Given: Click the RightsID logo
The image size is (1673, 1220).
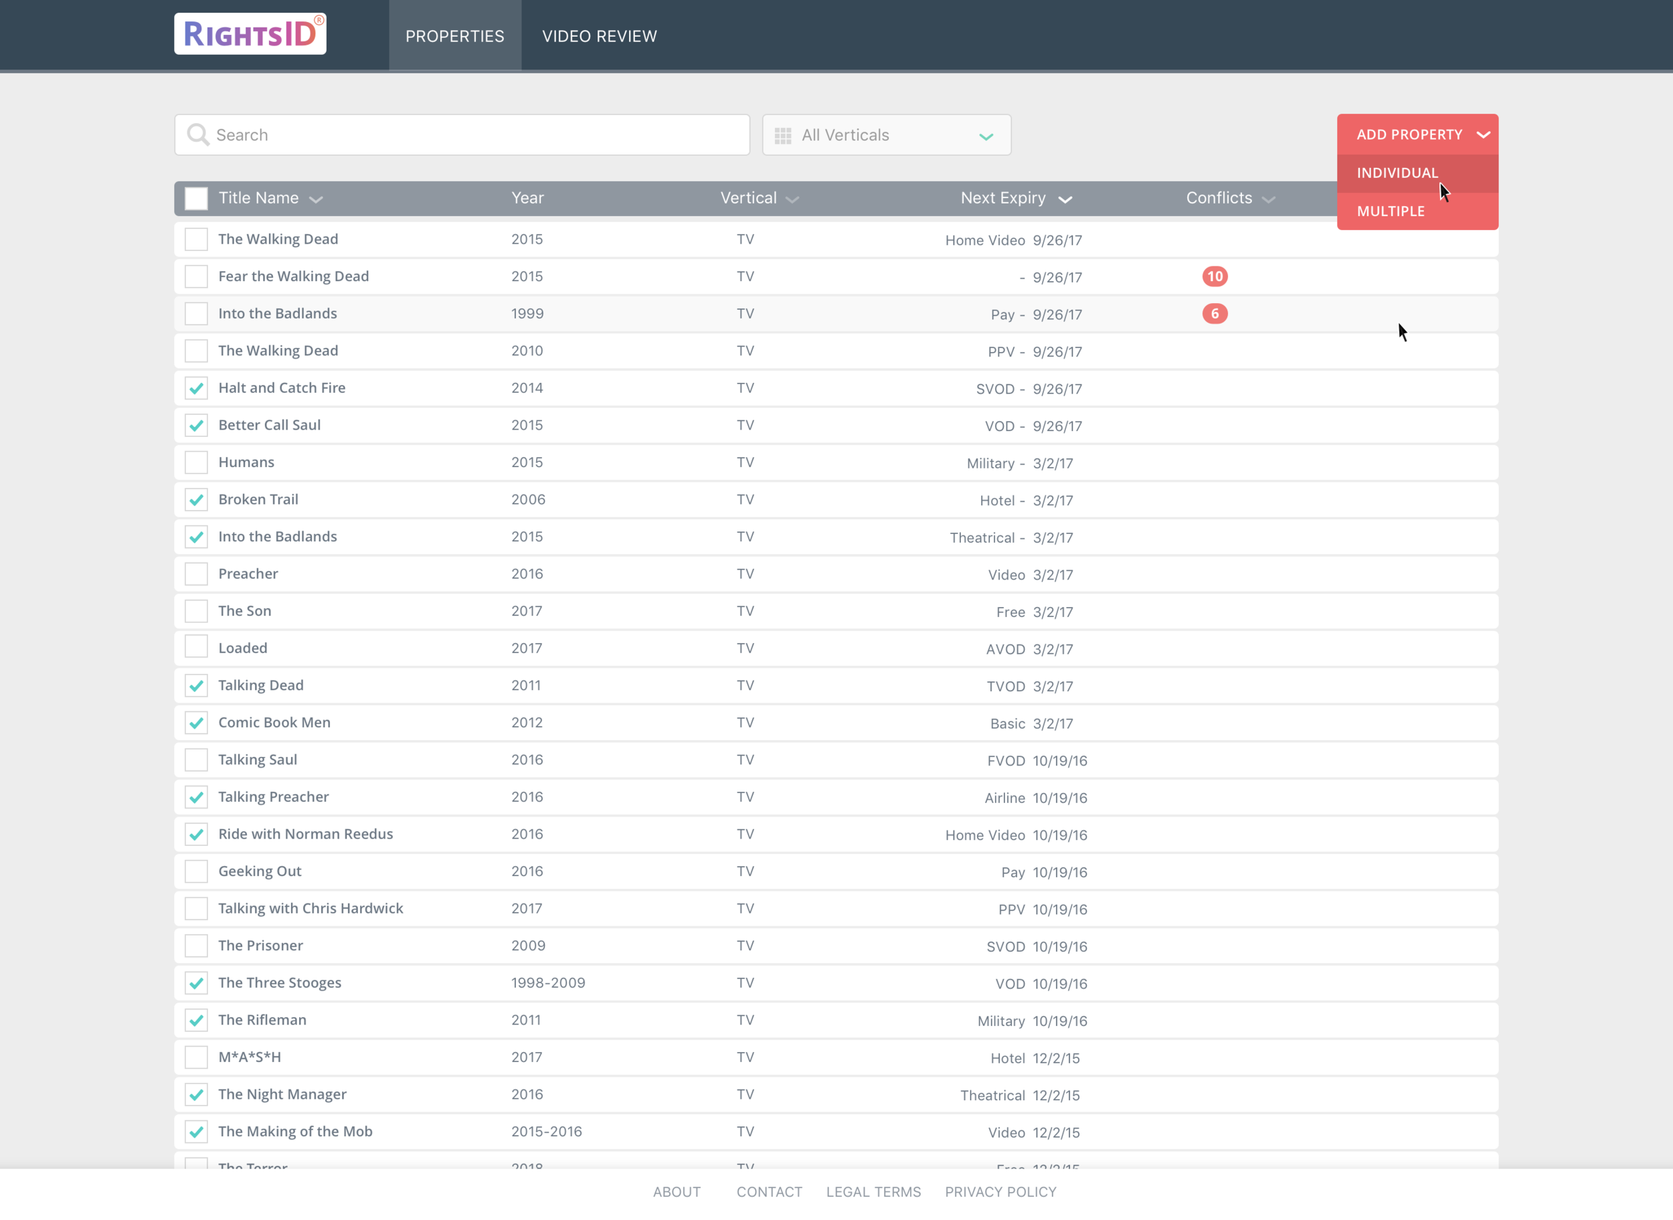Looking at the screenshot, I should (250, 34).
